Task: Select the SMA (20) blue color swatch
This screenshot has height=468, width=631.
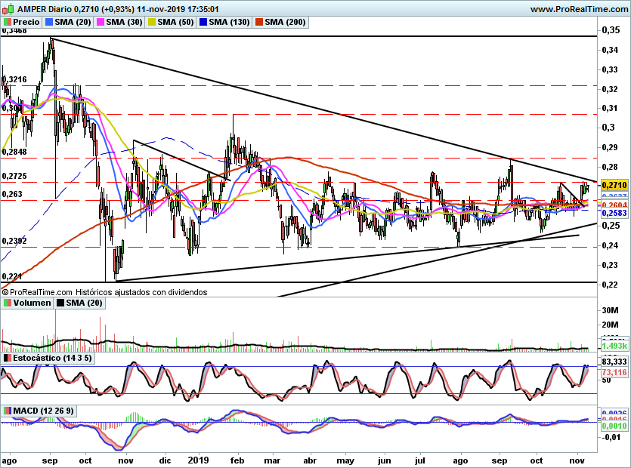Action: tap(48, 22)
